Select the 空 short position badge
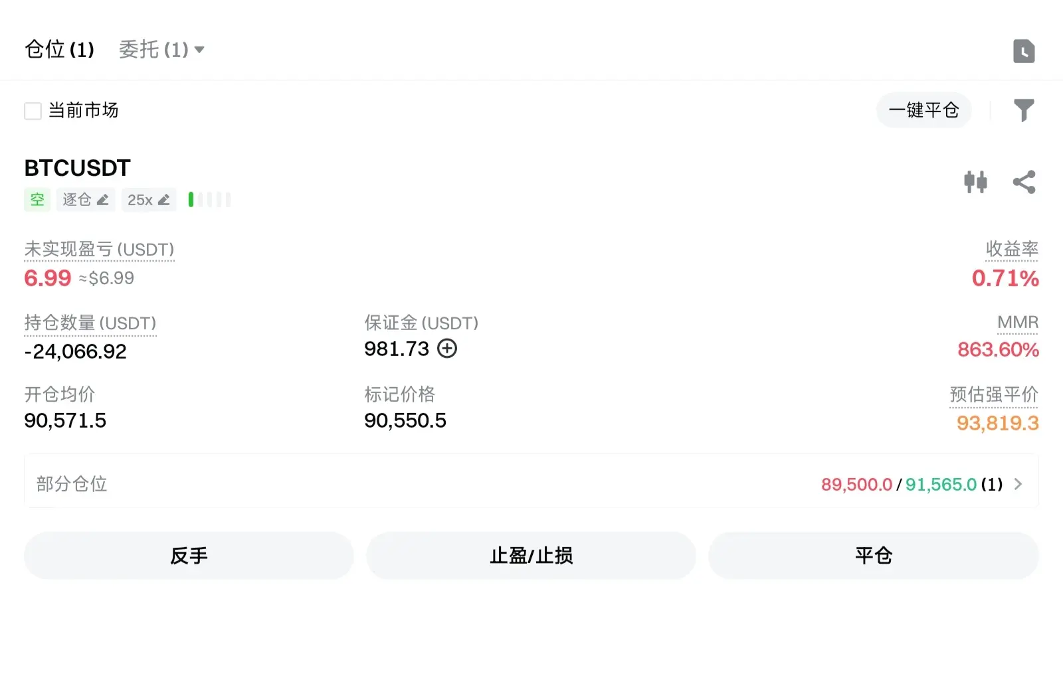This screenshot has height=674, width=1063. click(37, 200)
